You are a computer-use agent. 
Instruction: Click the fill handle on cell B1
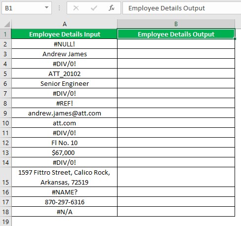point(235,38)
